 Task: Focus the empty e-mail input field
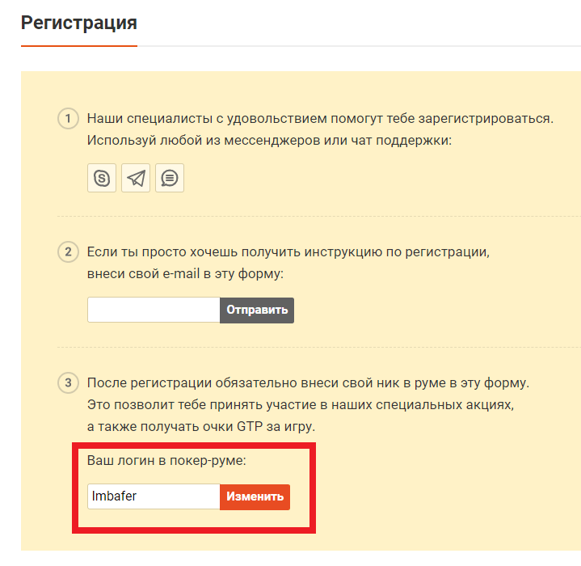click(x=154, y=310)
